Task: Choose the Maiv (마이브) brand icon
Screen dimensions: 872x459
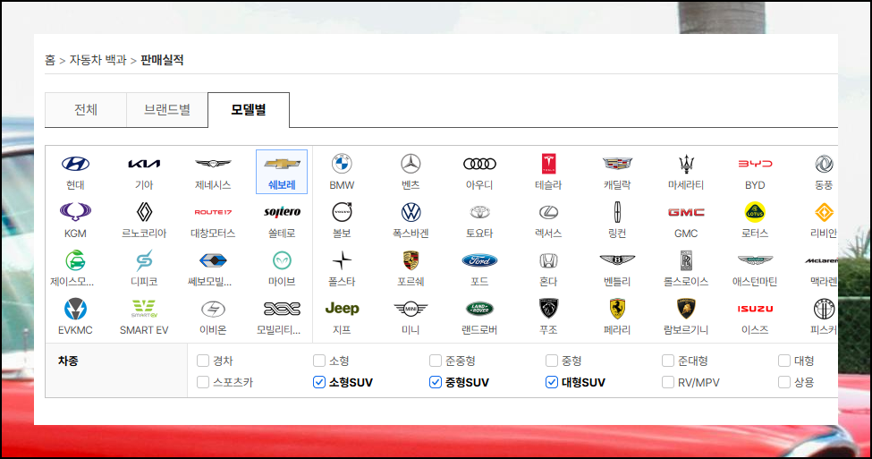Action: (x=282, y=260)
